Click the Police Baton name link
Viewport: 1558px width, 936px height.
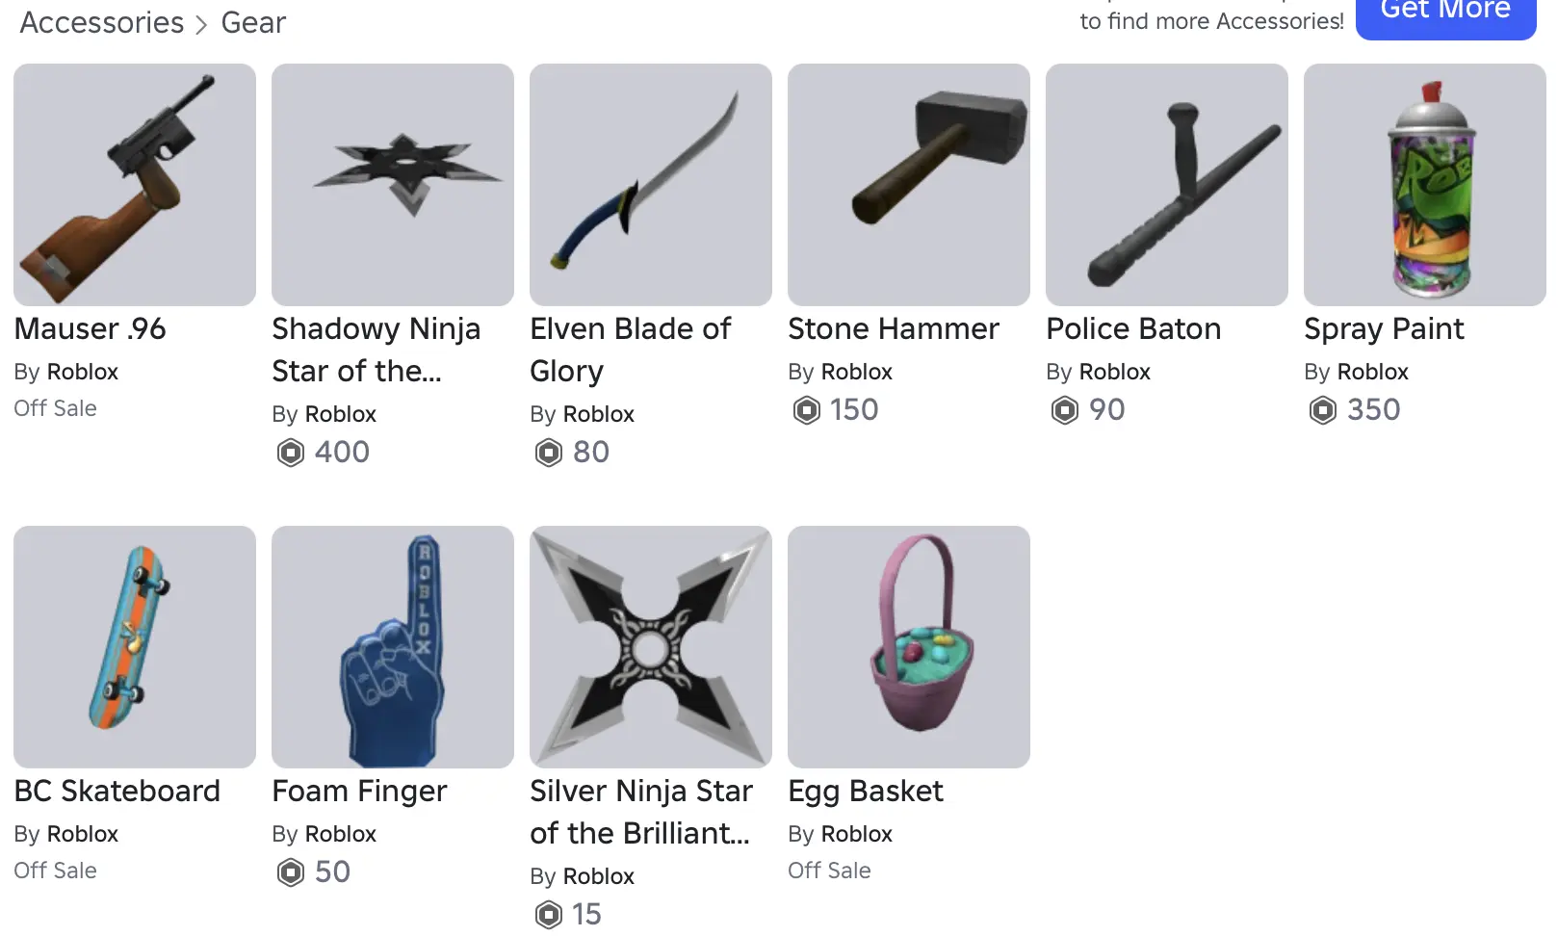click(1133, 329)
